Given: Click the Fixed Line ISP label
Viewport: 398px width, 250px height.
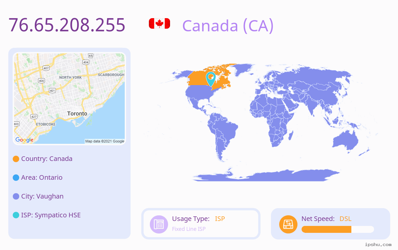Looking at the screenshot, I should [x=189, y=229].
